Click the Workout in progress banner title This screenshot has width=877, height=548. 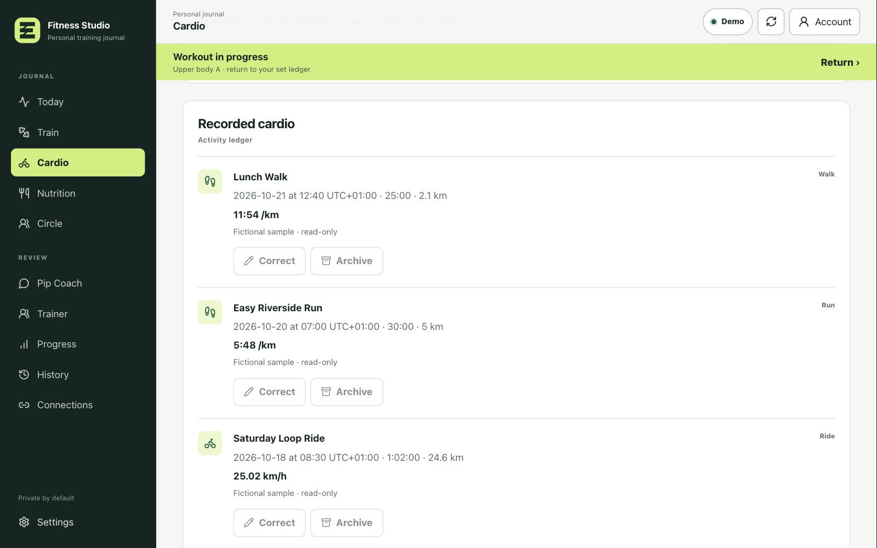[220, 57]
